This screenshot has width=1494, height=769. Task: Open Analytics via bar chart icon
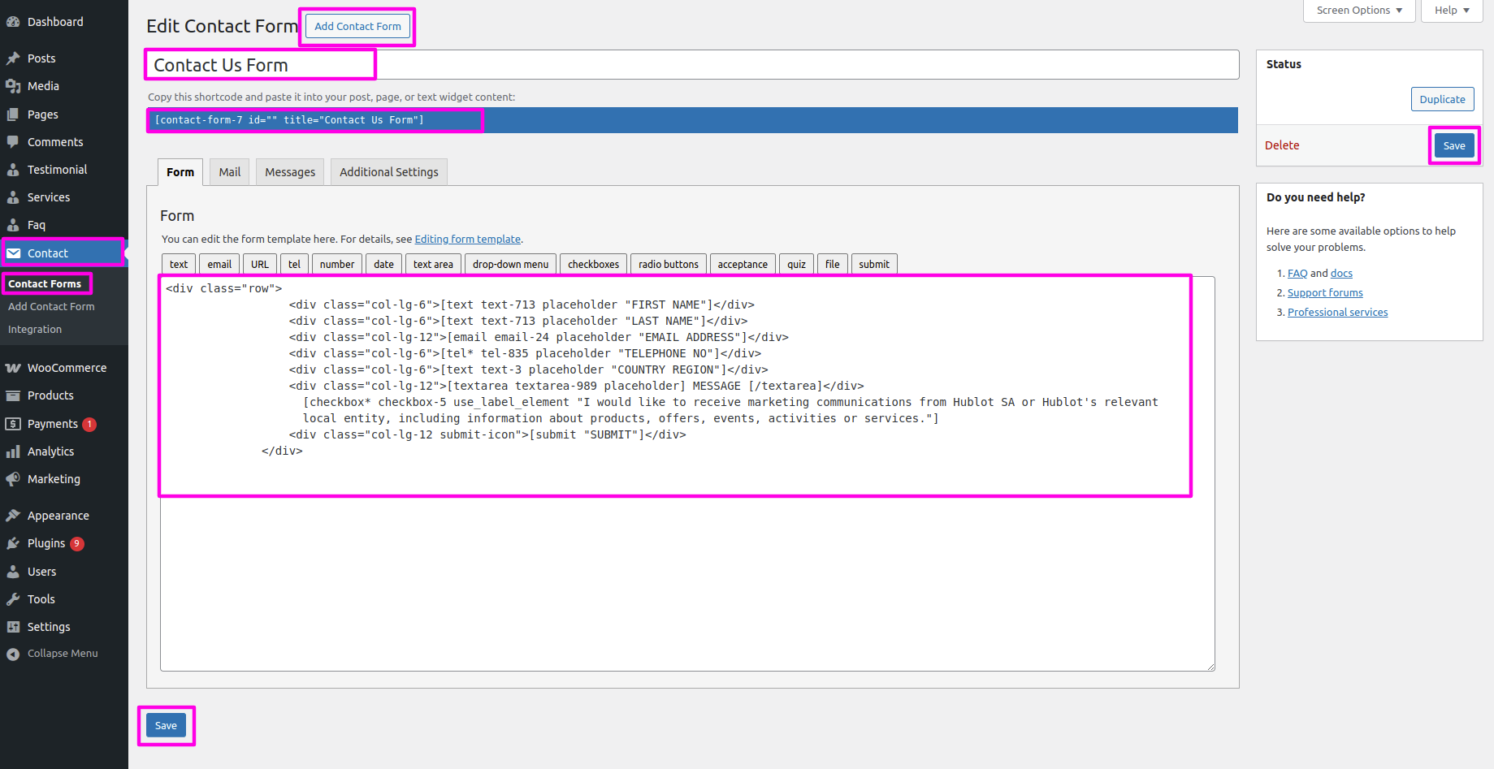(13, 451)
